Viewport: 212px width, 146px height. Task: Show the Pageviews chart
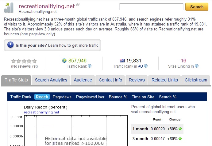coord(62,97)
